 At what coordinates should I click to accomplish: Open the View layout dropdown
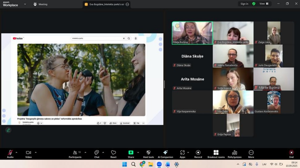(x=264, y=4)
